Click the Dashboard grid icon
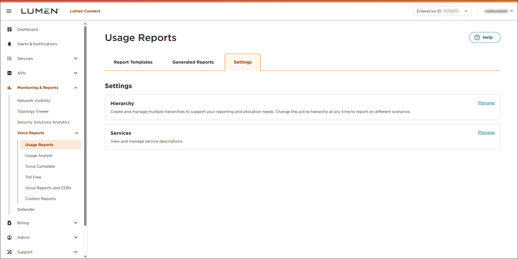The width and height of the screenshot is (518, 259). pyautogui.click(x=9, y=29)
